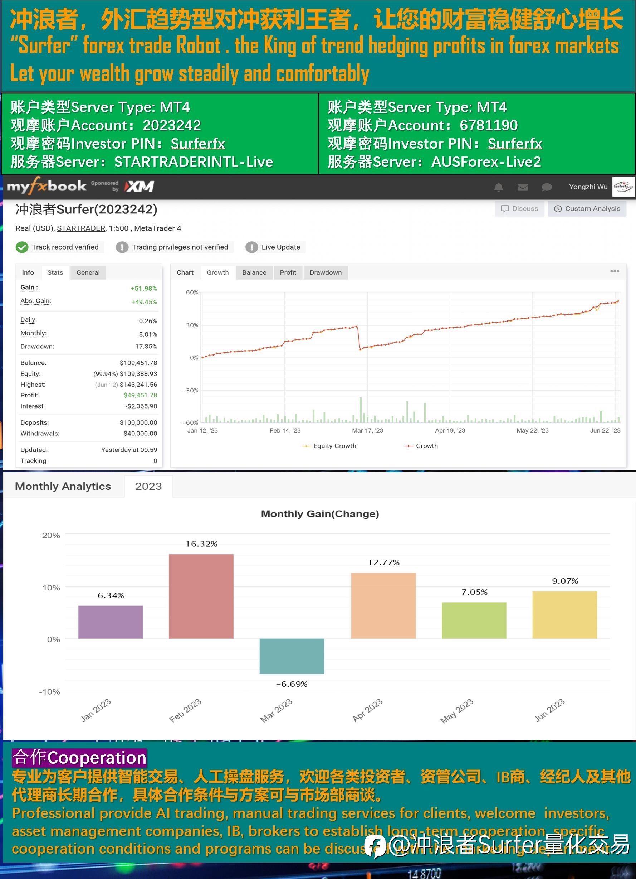Viewport: 636px width, 879px height.
Task: Toggle the Equity Growth legend series
Action: coord(329,446)
